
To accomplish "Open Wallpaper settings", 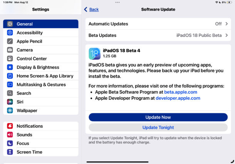I will point(41,110).
